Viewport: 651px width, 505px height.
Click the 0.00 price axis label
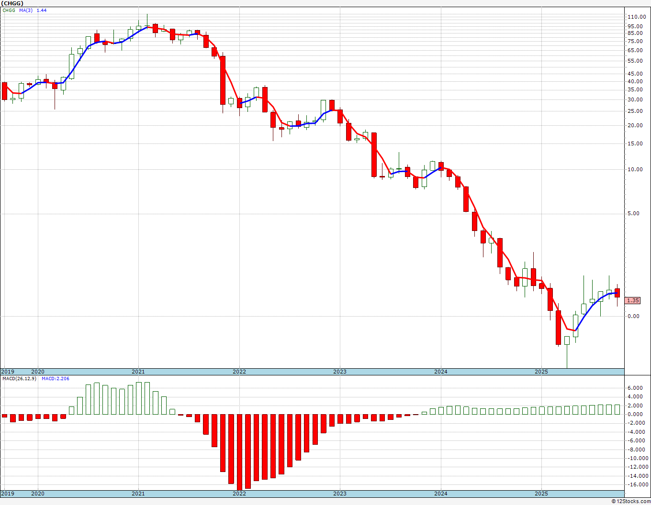(x=633, y=316)
